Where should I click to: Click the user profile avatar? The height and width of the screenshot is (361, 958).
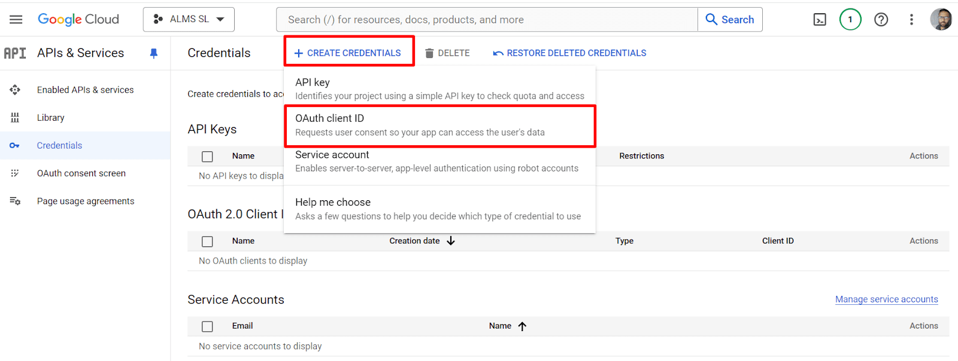[941, 19]
